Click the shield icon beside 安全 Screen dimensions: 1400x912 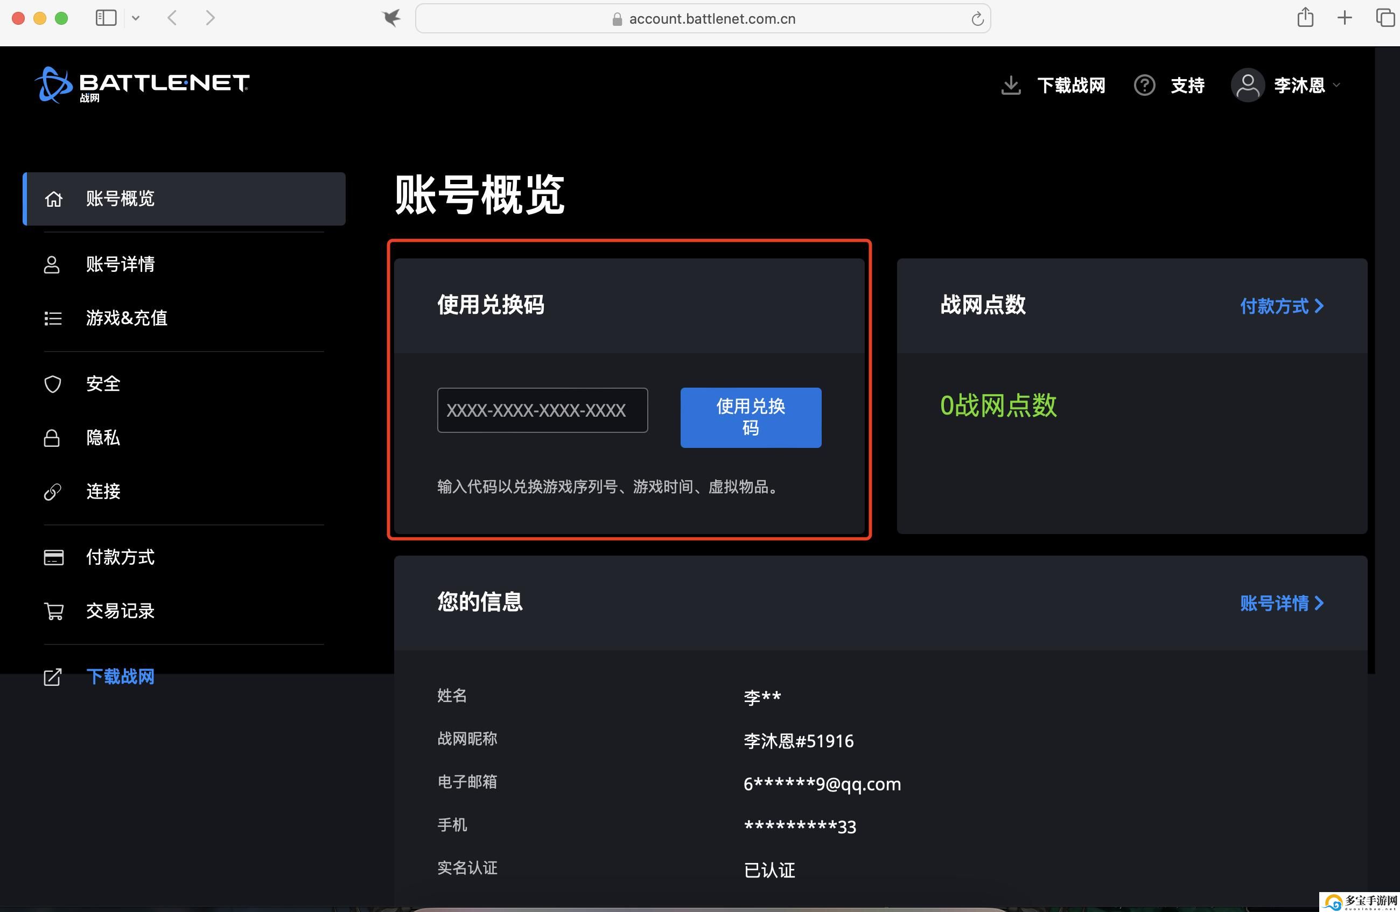click(53, 384)
